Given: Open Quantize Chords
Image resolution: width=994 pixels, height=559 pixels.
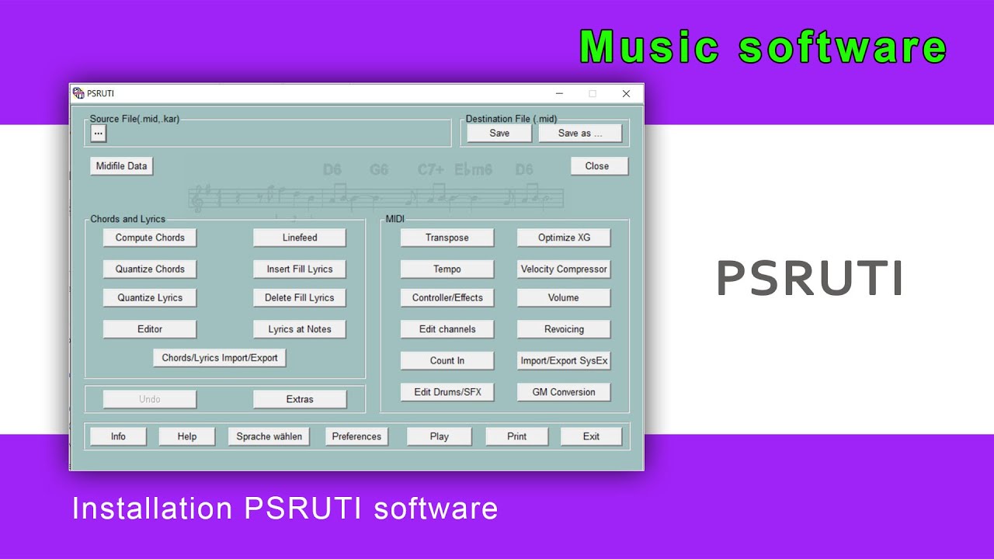Looking at the screenshot, I should pos(150,269).
